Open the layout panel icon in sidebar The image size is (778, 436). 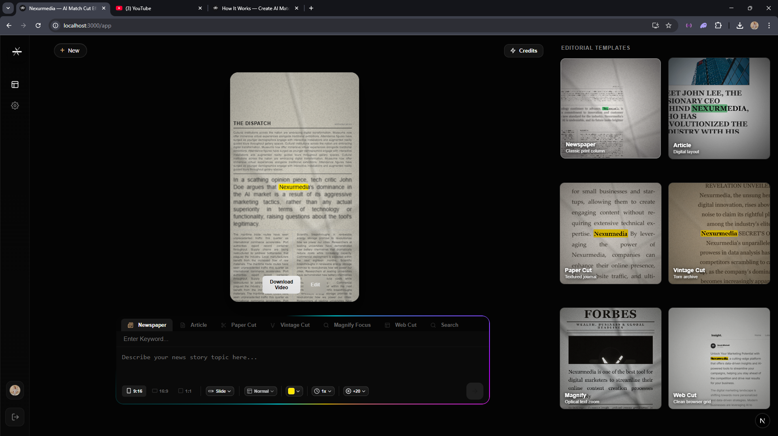pos(15,85)
